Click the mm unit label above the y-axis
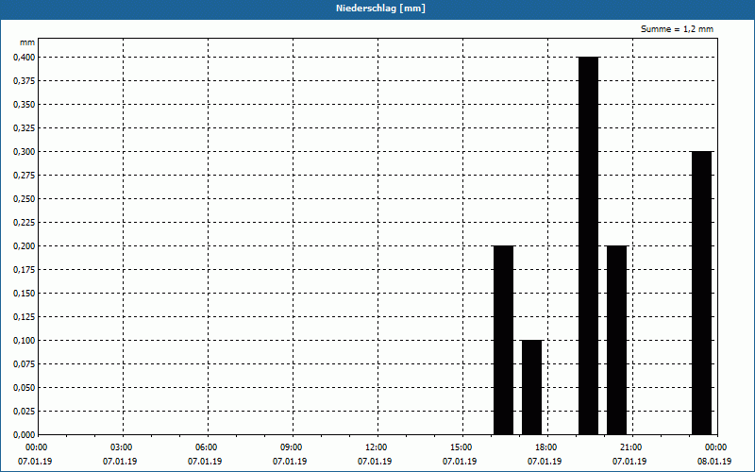This screenshot has width=755, height=472. (x=26, y=42)
